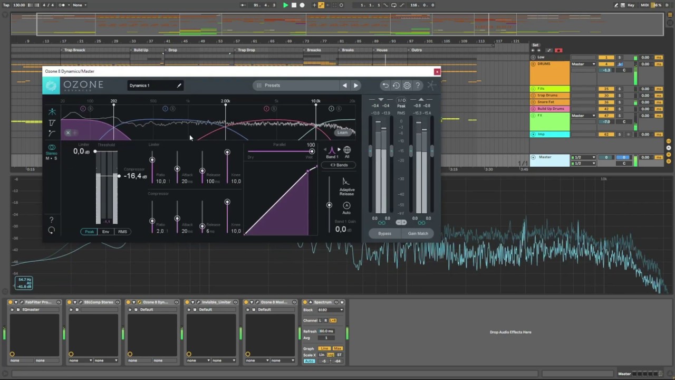
Task: Toggle the red lock icon under Set
Action: (558, 50)
